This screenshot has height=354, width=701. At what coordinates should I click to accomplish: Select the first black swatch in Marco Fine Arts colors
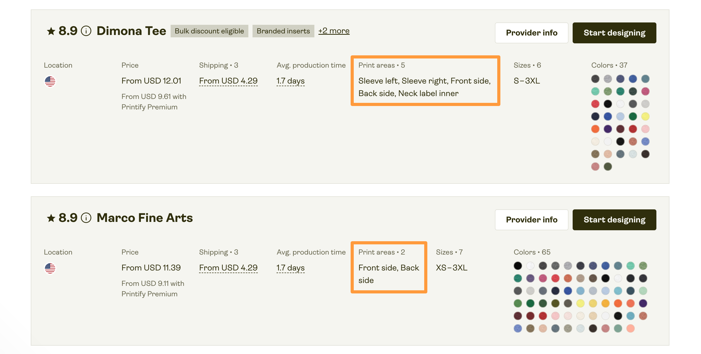(x=518, y=266)
